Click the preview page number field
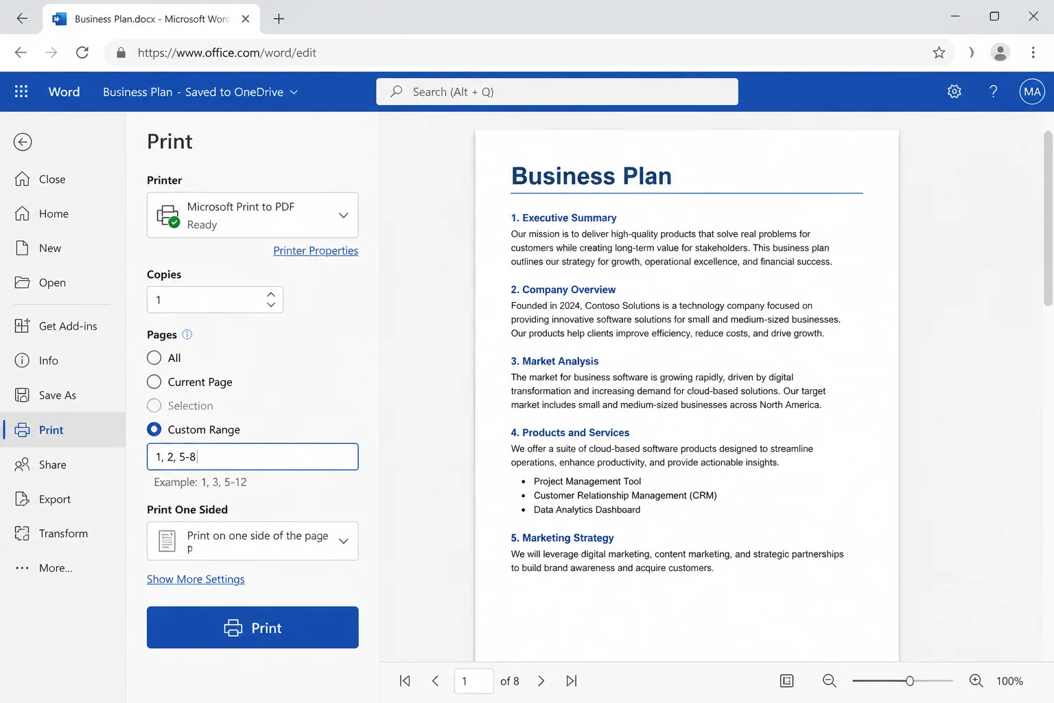 [x=473, y=681]
